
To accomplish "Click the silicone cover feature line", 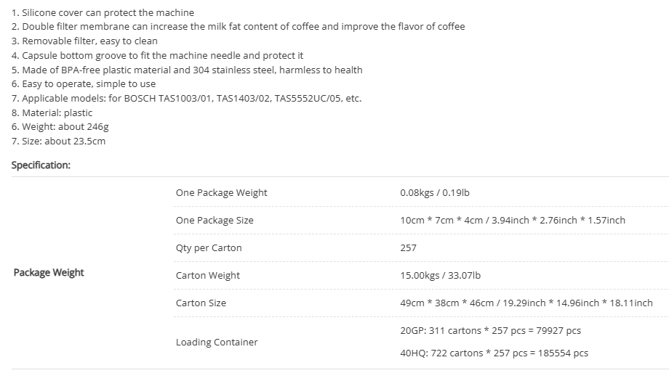I will pos(103,13).
